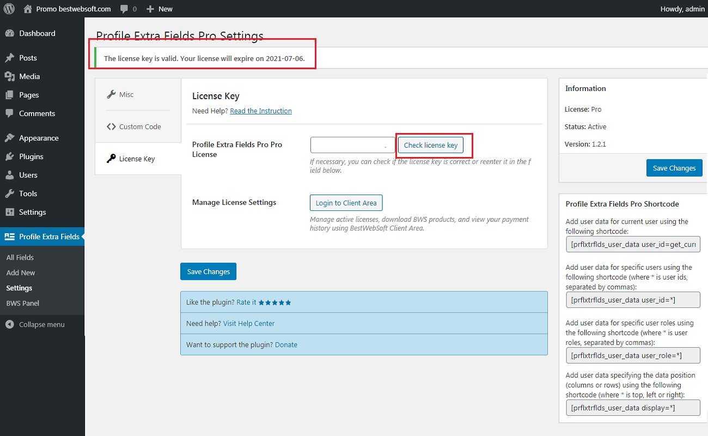Open Dashboard in the admin menu
Image resolution: width=708 pixels, height=436 pixels.
click(x=42, y=33)
